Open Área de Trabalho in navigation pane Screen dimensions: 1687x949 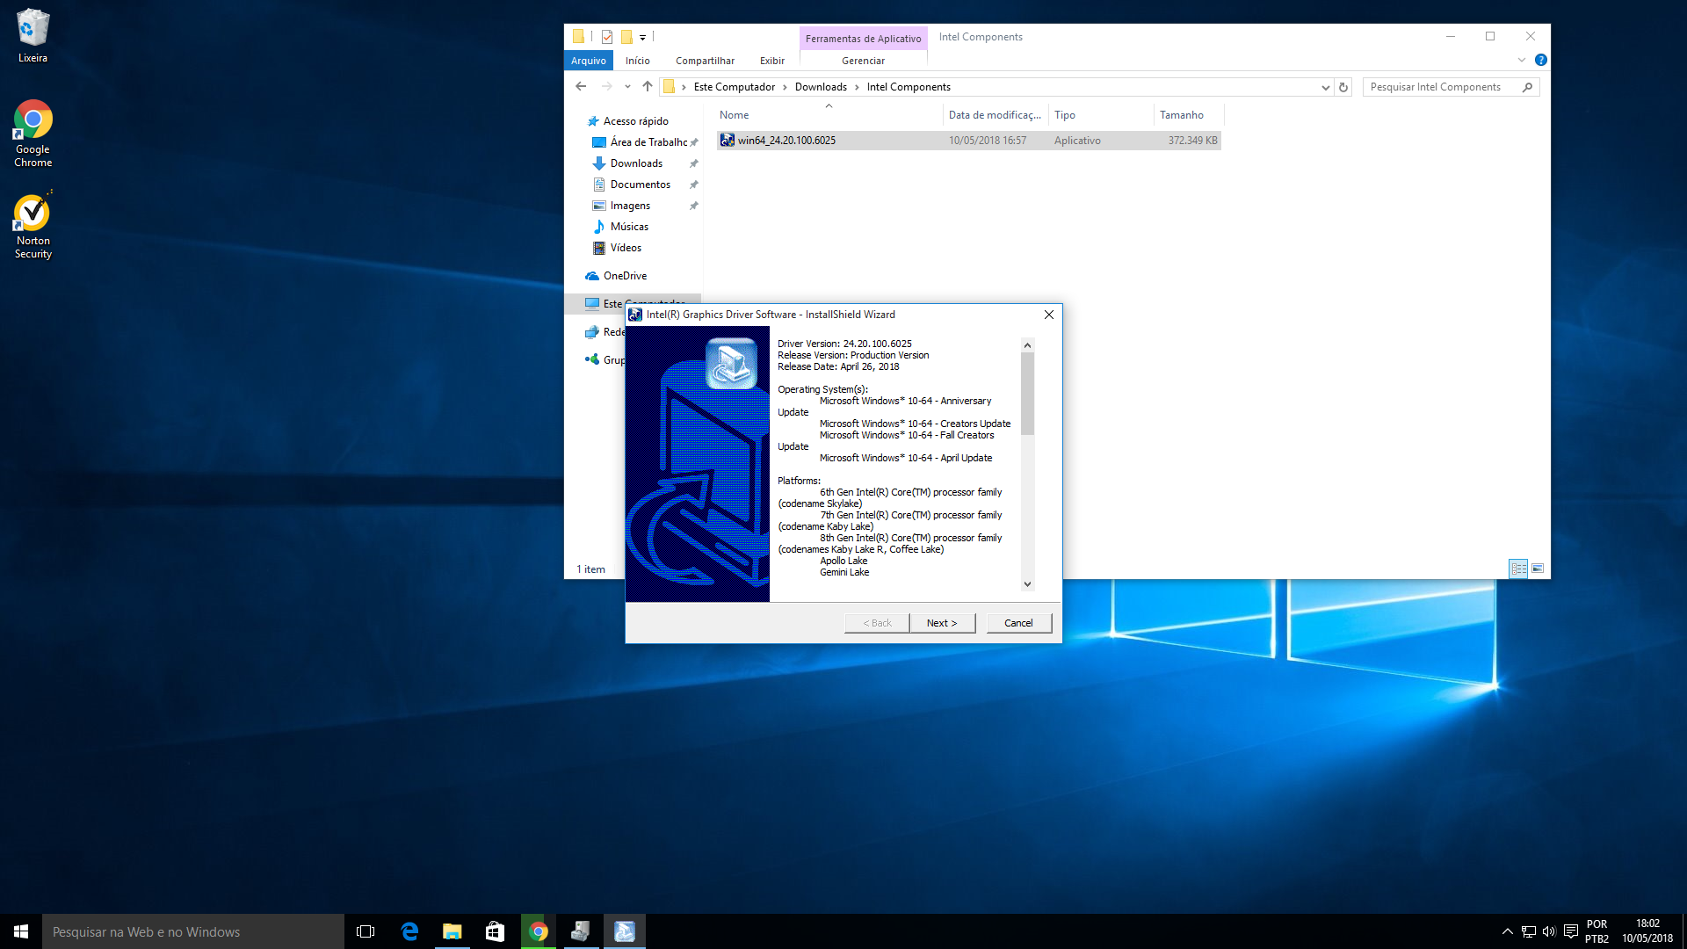pos(648,142)
